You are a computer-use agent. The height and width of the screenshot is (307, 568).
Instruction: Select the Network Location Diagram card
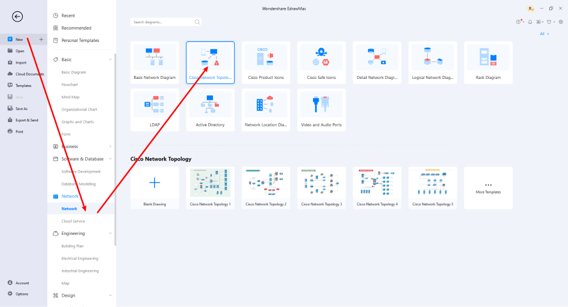(266, 110)
